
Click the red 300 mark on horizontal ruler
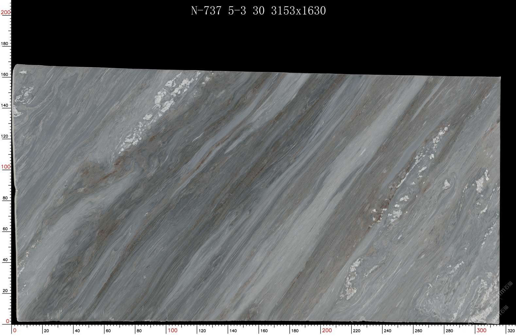coord(481,330)
